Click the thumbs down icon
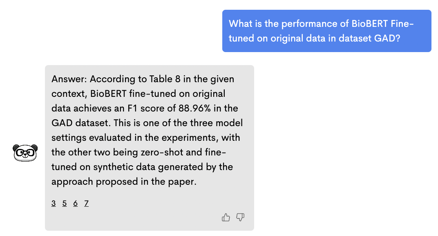Screen dimensions: 438x236 240,218
